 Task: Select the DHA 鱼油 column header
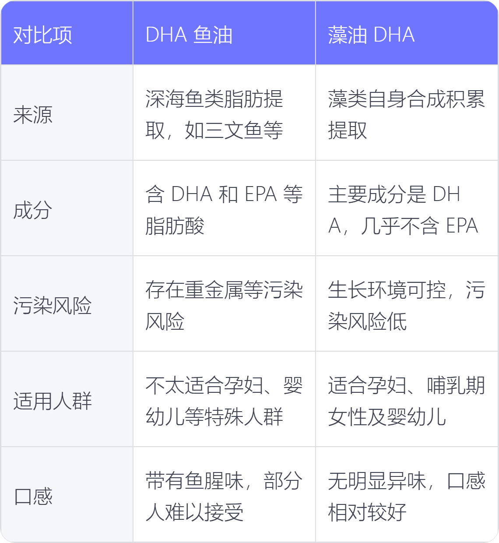click(x=189, y=35)
